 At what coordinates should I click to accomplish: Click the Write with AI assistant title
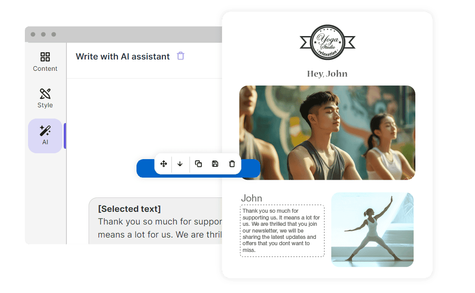(122, 56)
